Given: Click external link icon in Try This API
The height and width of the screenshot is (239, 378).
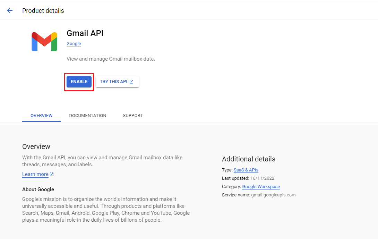Looking at the screenshot, I should (131, 82).
